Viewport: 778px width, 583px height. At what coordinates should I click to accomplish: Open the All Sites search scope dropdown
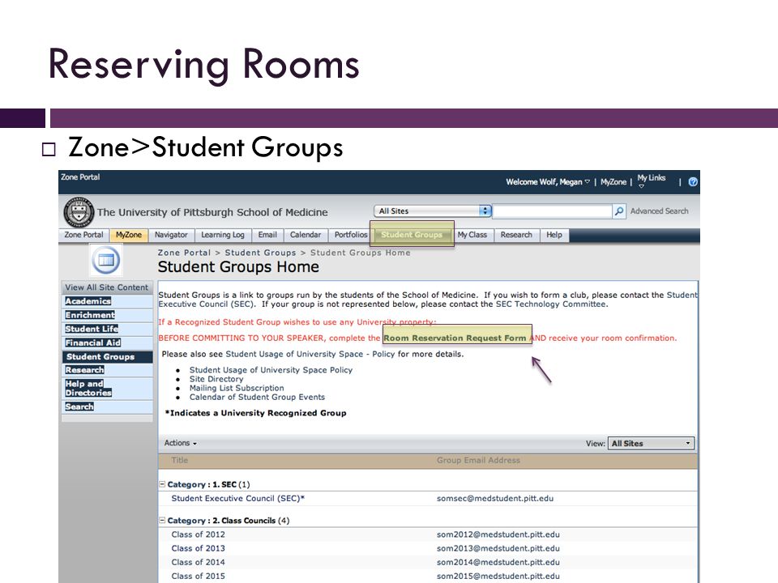432,211
